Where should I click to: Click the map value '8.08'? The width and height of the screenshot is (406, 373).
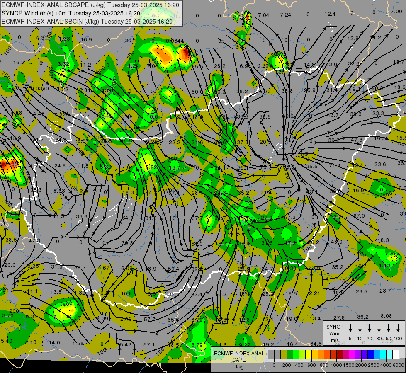pyautogui.click(x=387, y=316)
